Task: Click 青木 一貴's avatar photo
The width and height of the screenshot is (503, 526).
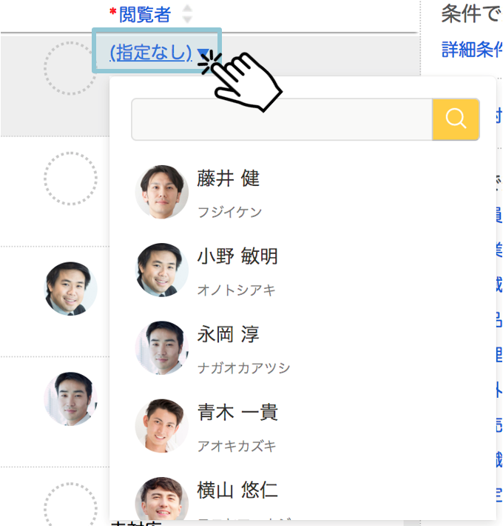Action: click(x=162, y=426)
